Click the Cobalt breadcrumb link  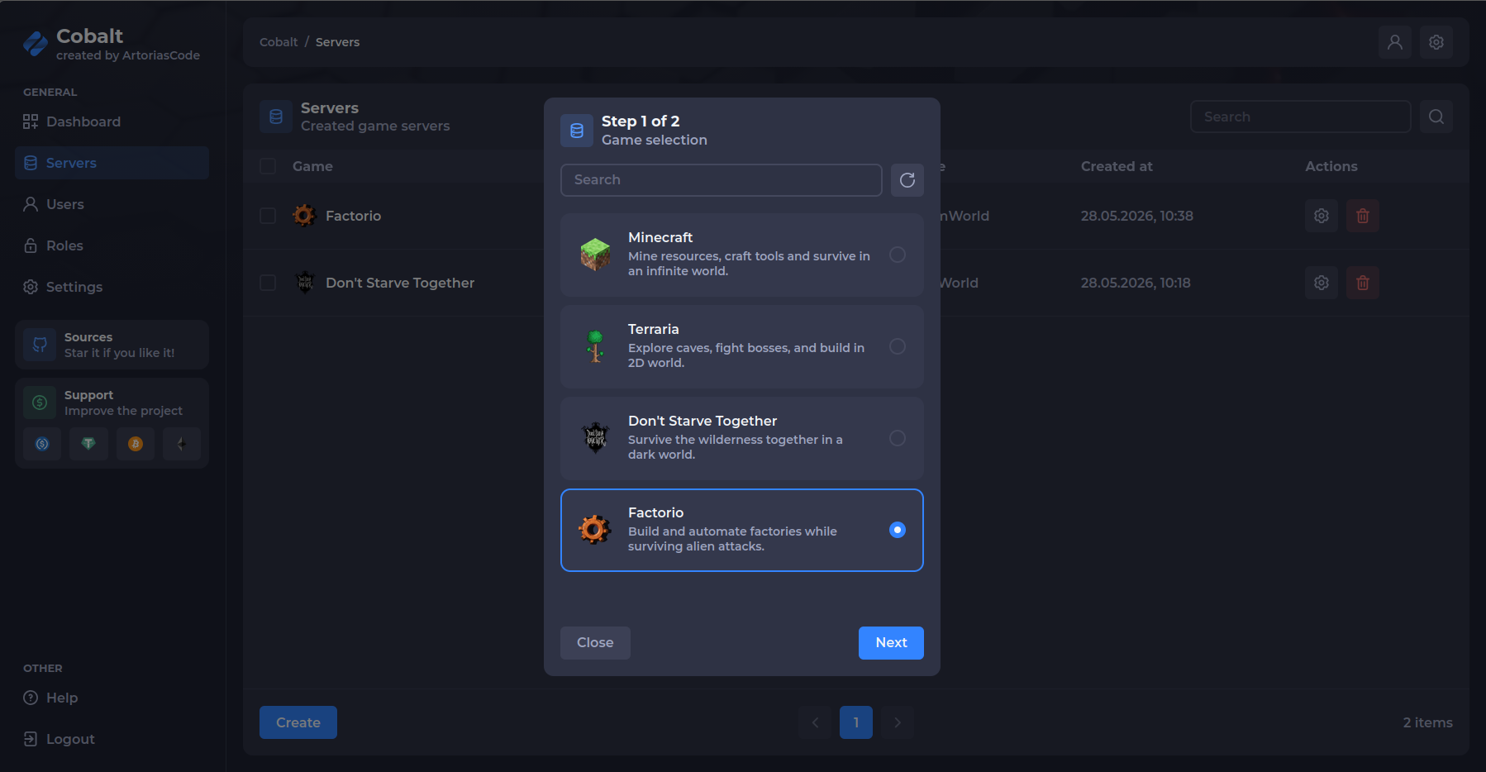(x=279, y=42)
